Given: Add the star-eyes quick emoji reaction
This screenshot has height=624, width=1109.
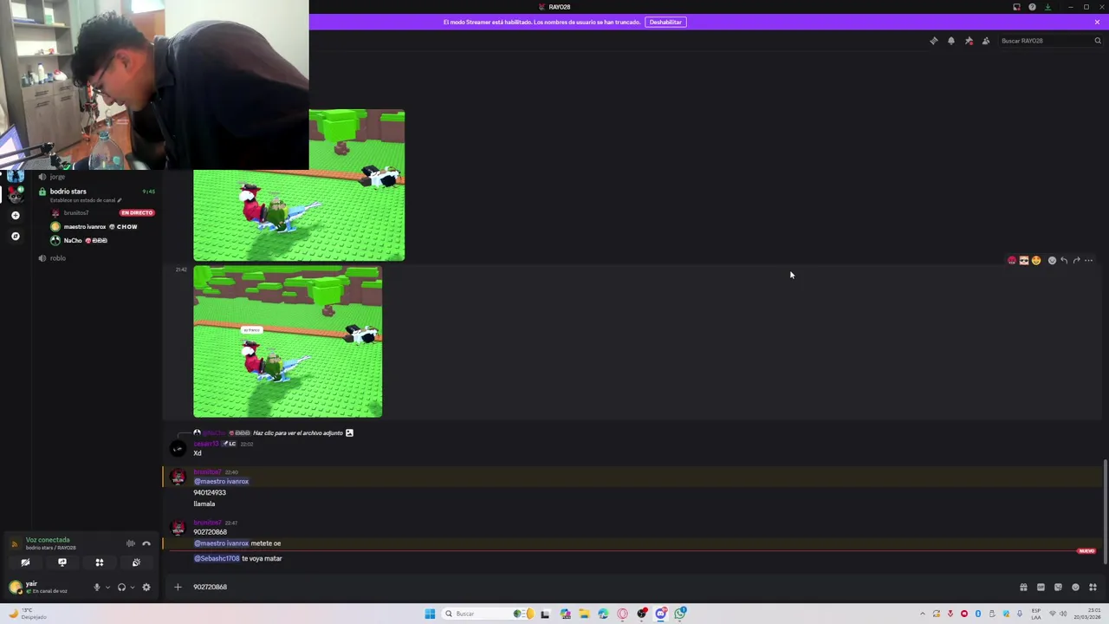Looking at the screenshot, I should click(x=1036, y=260).
